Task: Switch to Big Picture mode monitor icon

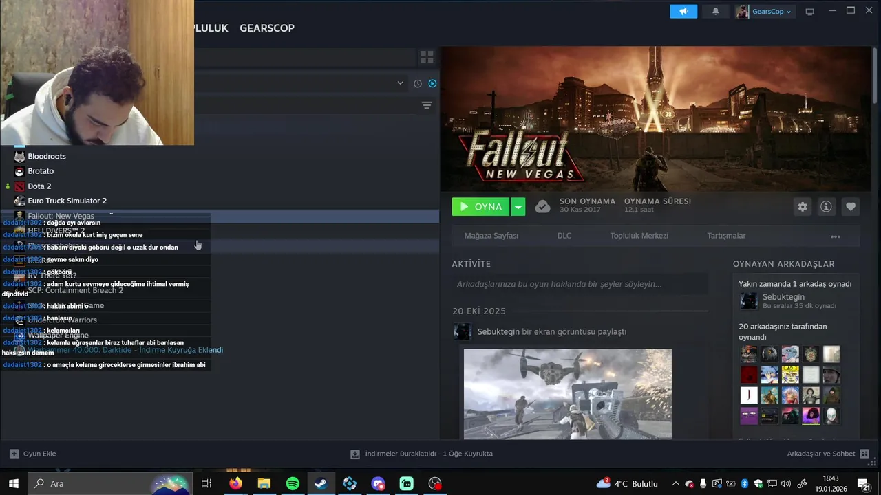Action: click(810, 12)
